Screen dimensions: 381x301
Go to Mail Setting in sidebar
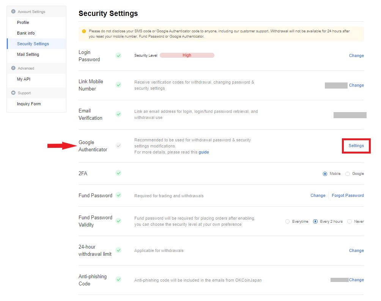point(28,54)
